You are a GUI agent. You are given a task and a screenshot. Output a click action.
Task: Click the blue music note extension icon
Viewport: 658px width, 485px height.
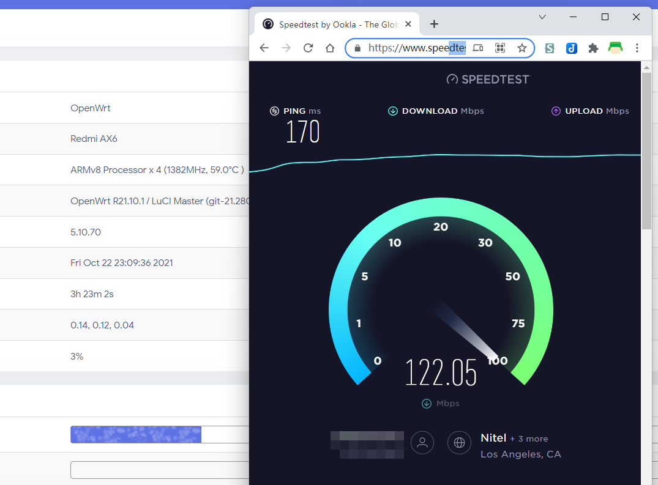571,48
